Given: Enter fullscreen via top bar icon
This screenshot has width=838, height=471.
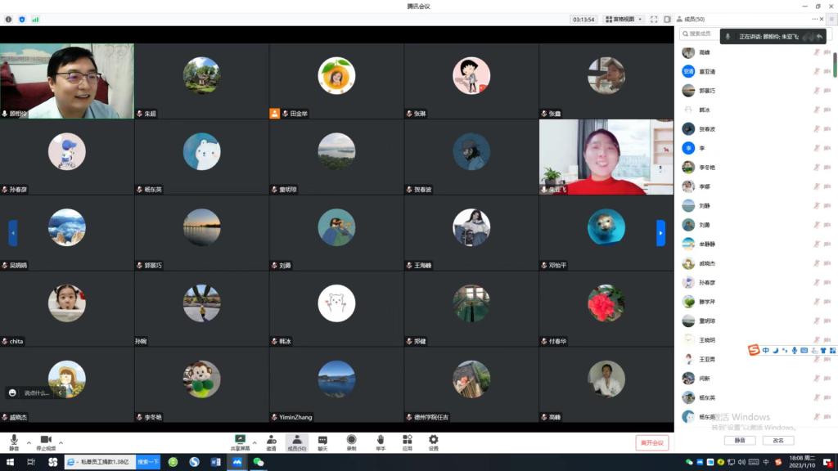Looking at the screenshot, I should click(655, 19).
